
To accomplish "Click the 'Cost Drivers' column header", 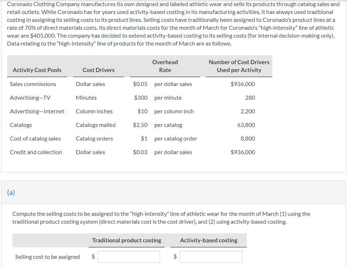I will click(x=98, y=70).
